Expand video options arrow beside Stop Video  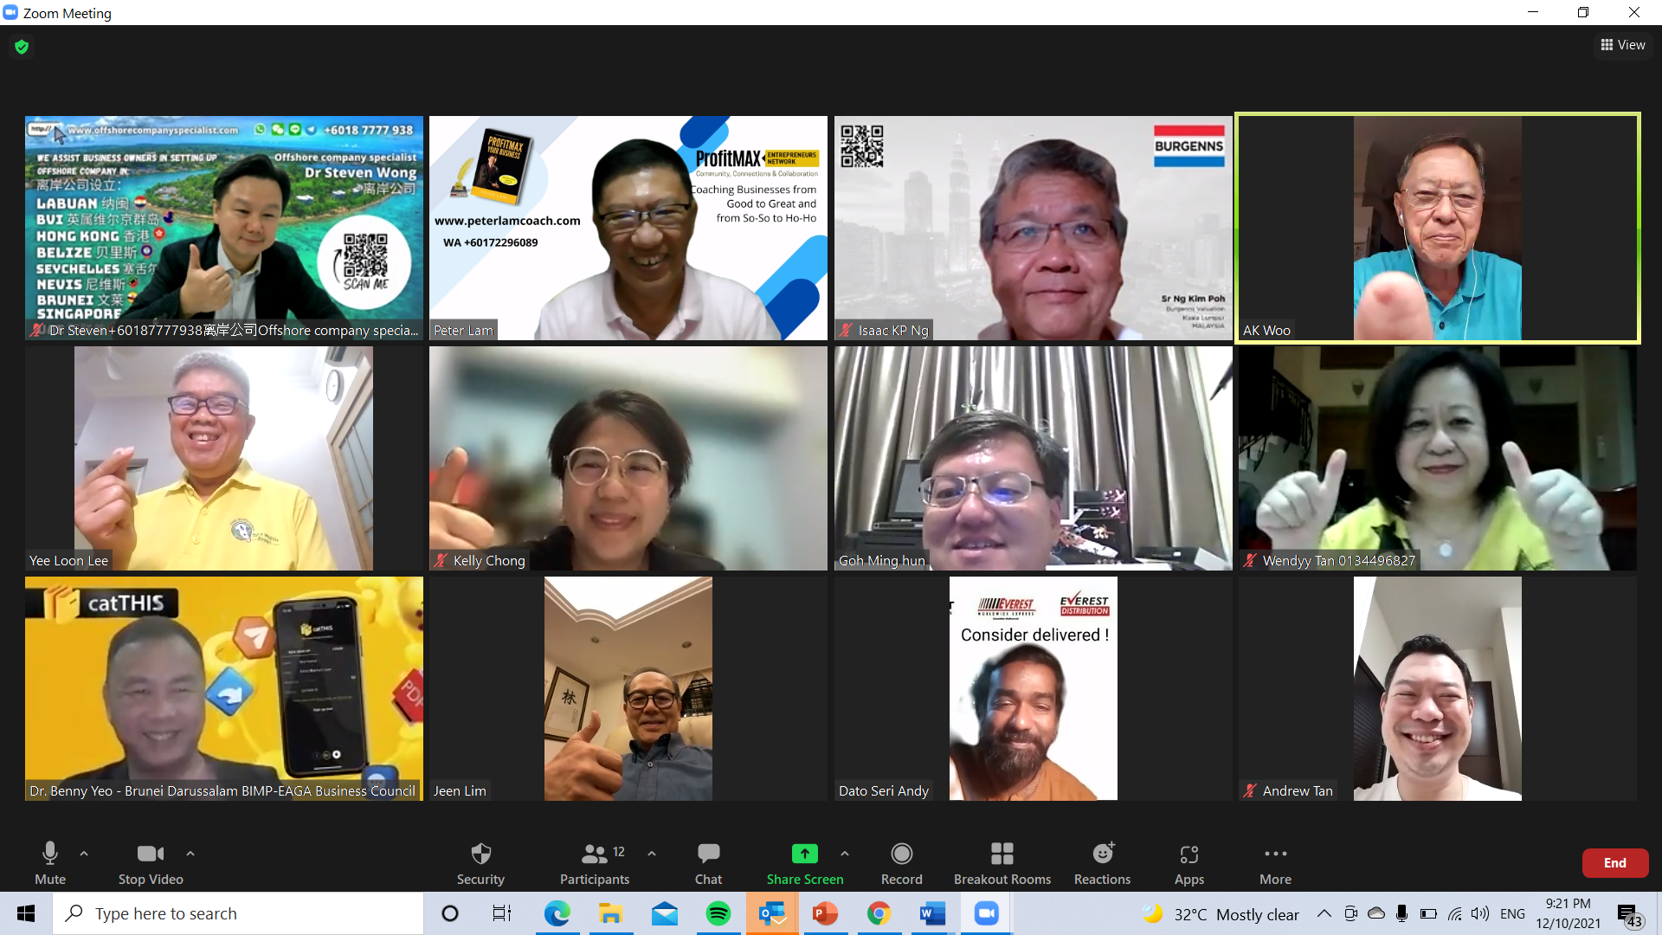point(190,854)
